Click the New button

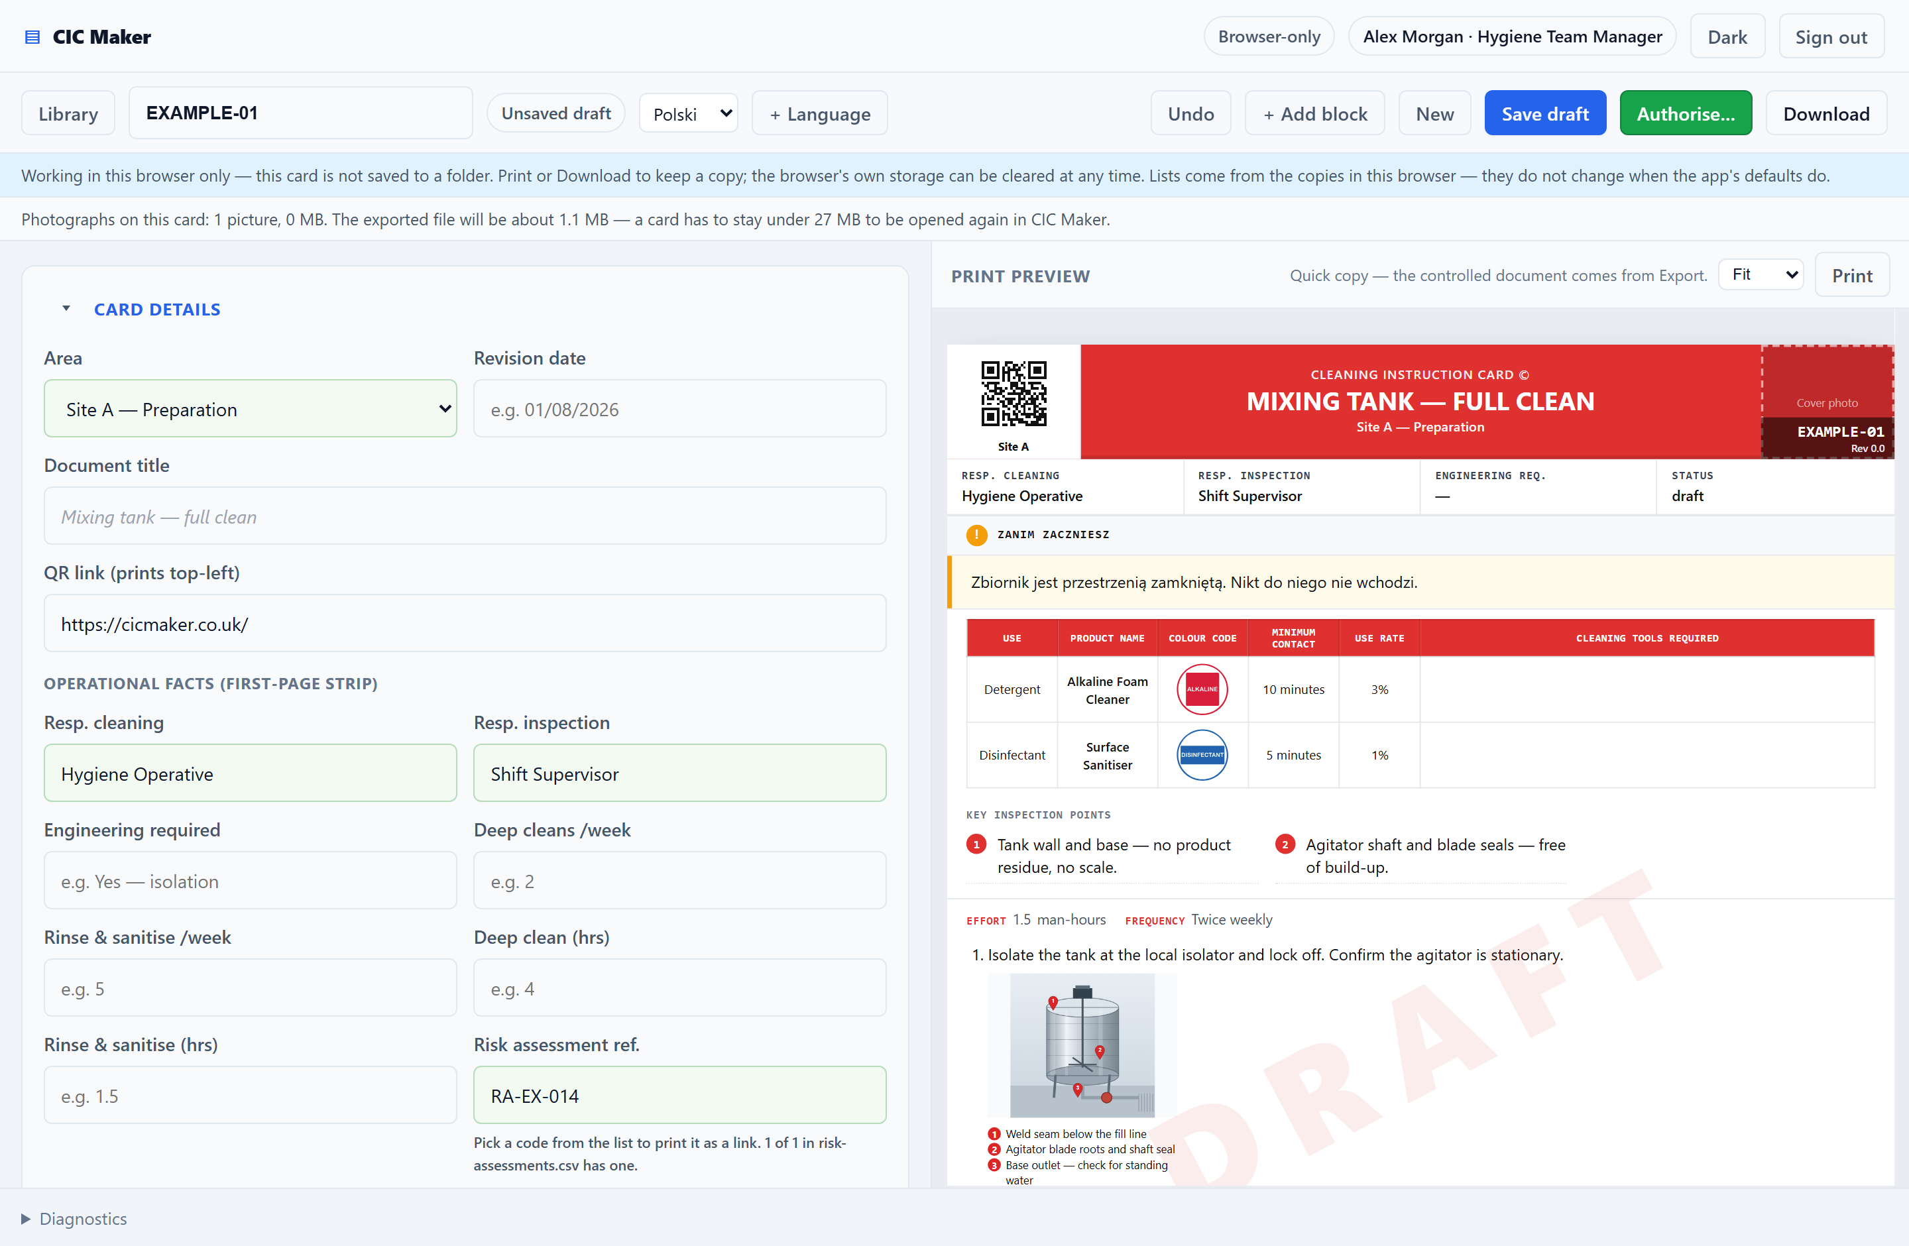tap(1434, 114)
